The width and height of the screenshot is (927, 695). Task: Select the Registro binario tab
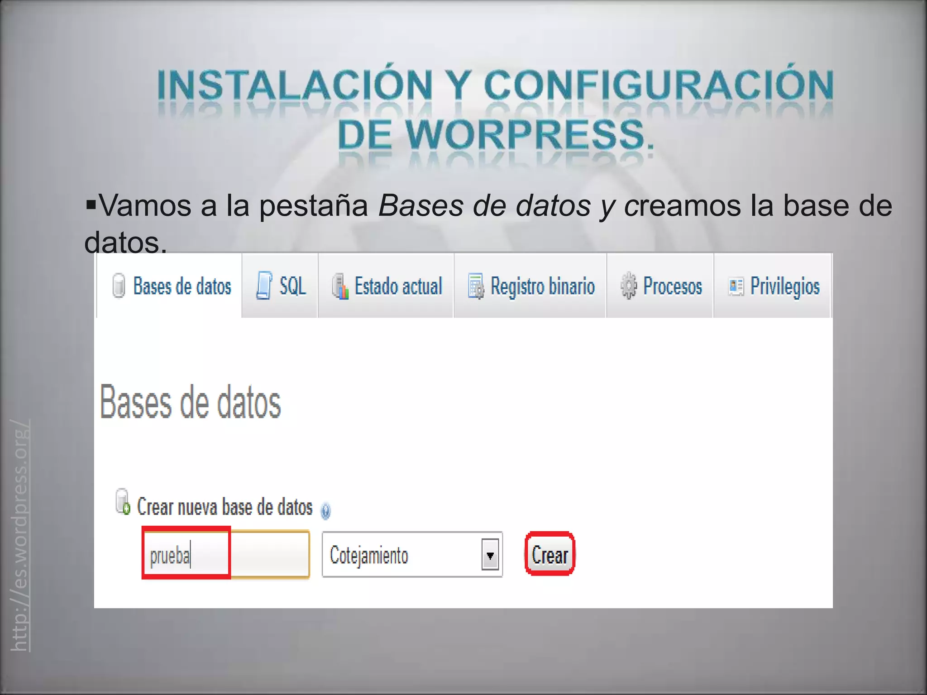[x=530, y=286]
